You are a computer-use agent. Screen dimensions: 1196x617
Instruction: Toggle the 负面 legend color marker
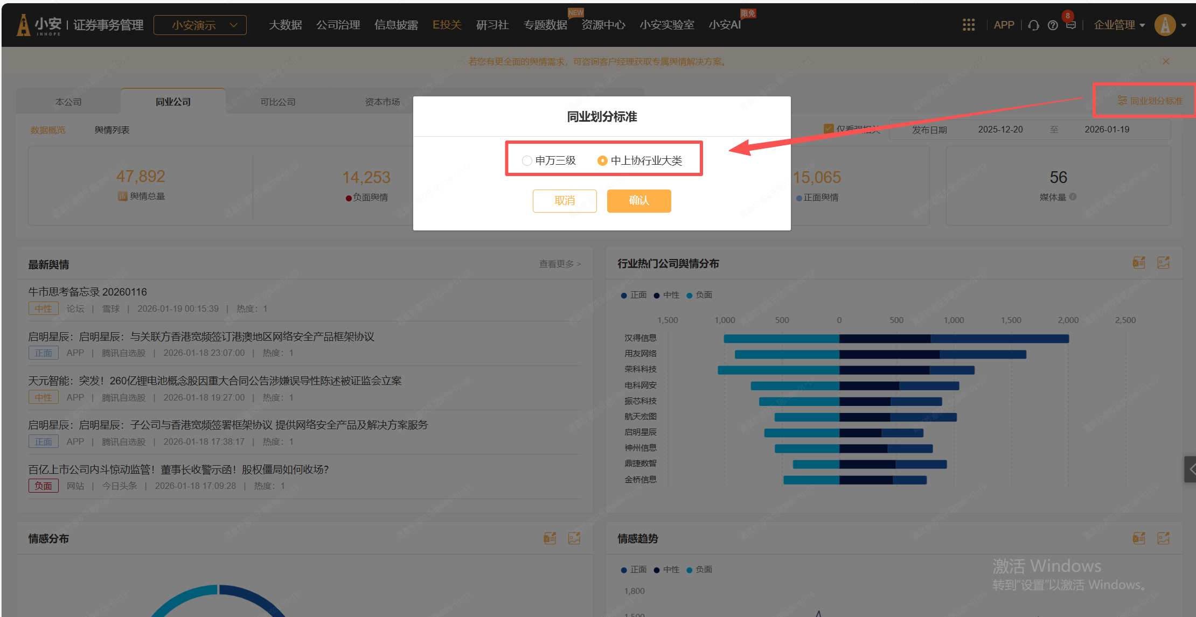pyautogui.click(x=690, y=295)
